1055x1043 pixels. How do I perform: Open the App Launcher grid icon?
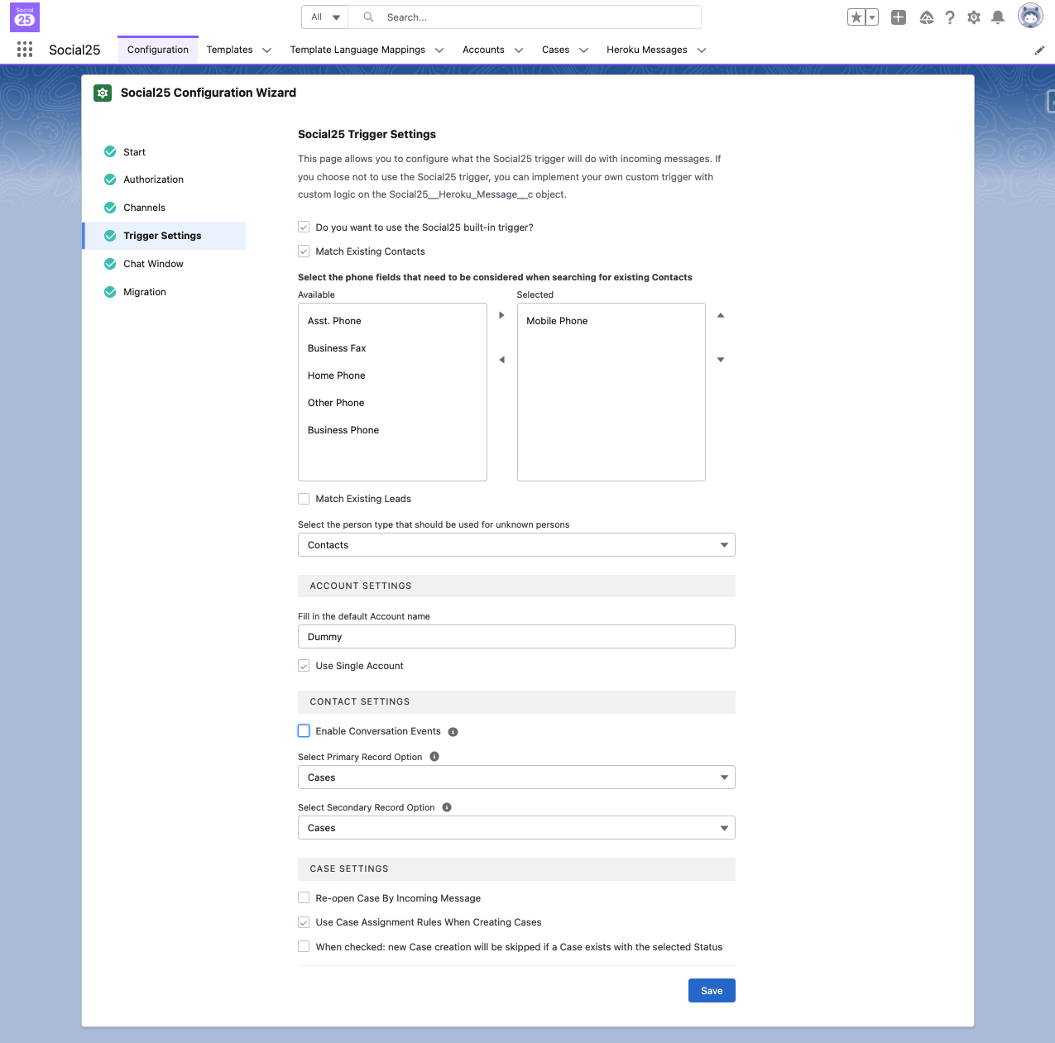(25, 50)
